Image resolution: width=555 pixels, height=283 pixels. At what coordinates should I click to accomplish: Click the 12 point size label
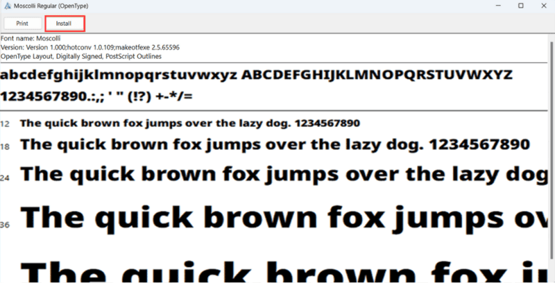pyautogui.click(x=5, y=123)
